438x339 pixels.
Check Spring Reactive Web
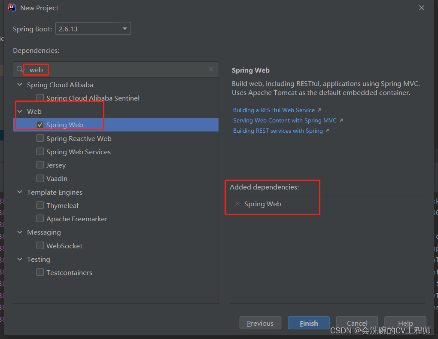40,138
